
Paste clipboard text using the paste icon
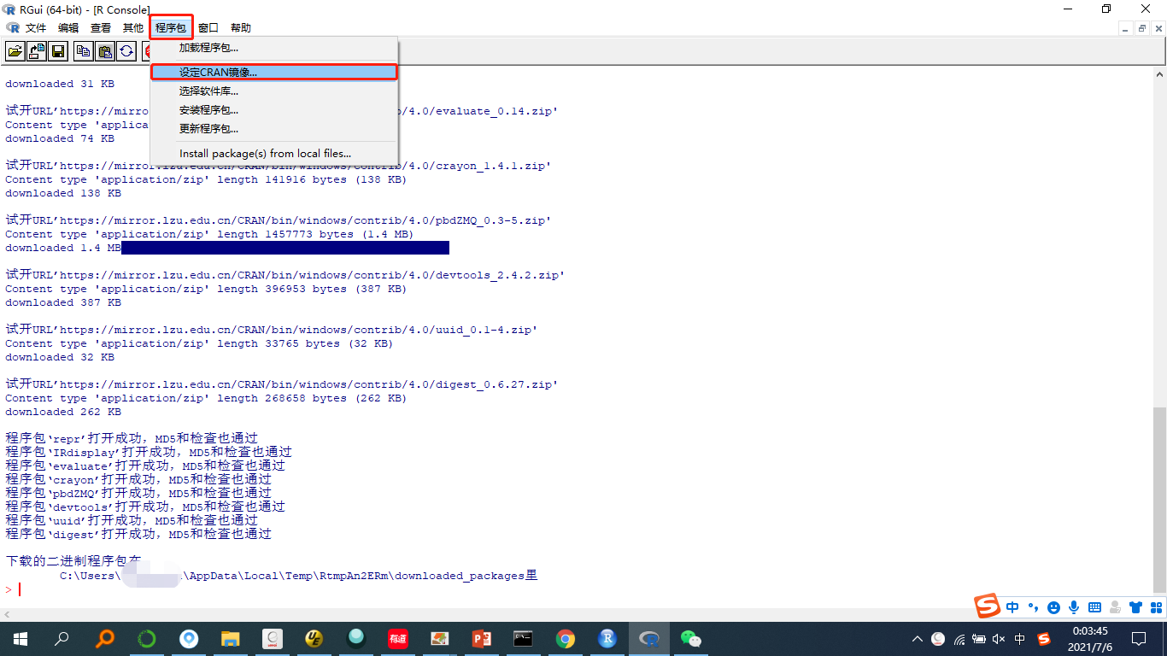(x=104, y=51)
